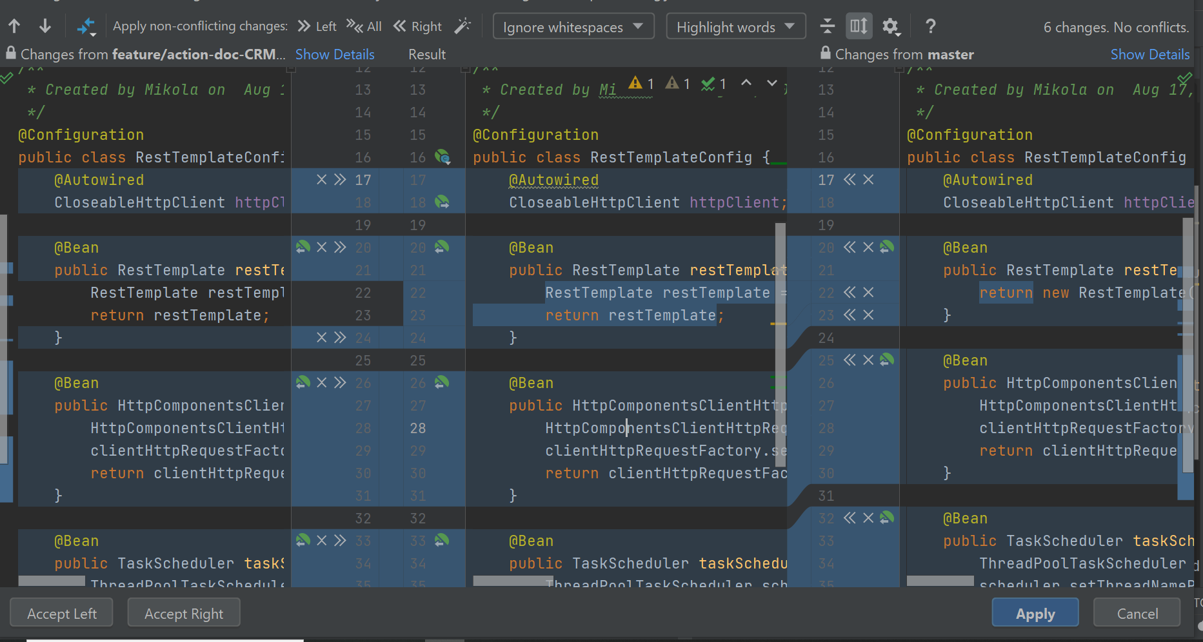
Task: Collapse unchanged fragments via toolbar icon
Action: (828, 26)
